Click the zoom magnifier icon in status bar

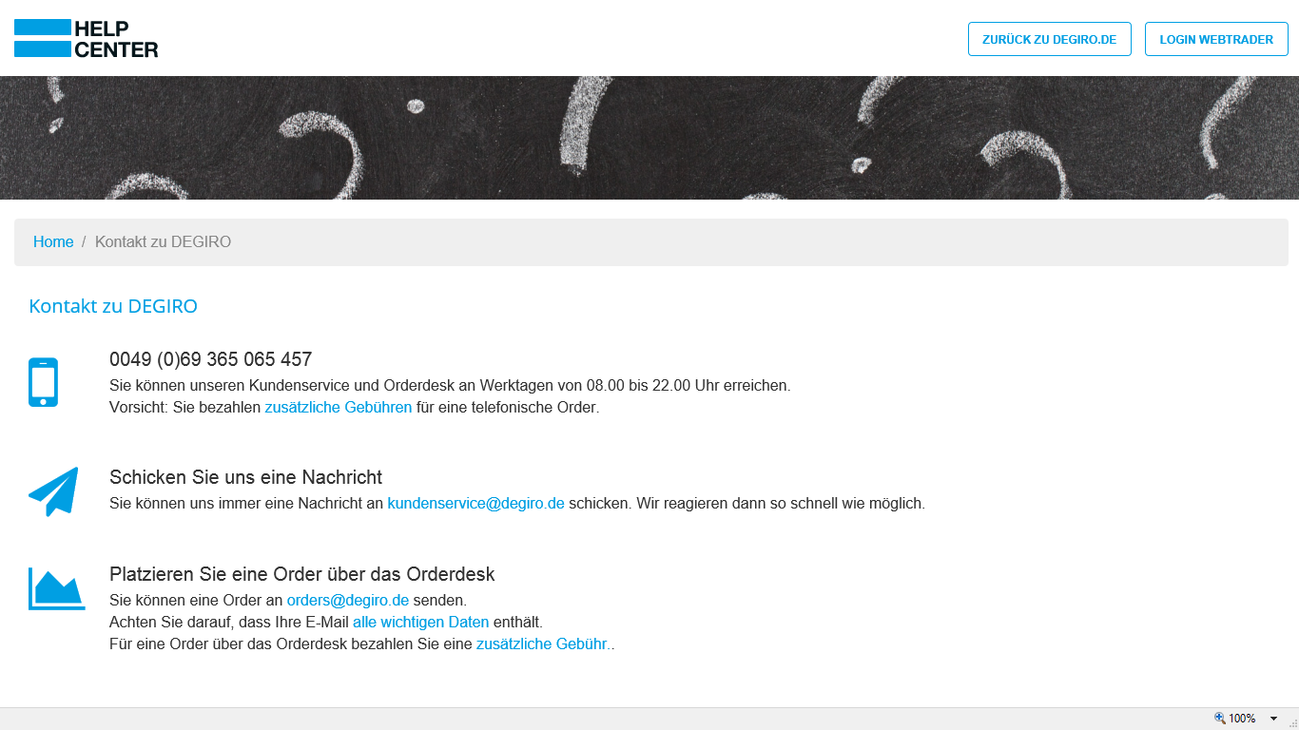(x=1220, y=719)
